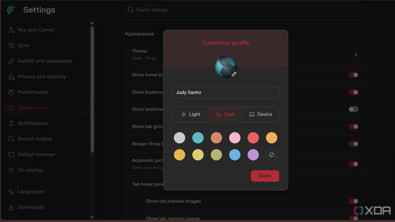Click the profile name field Judy Sanhz
Screen dimensions: 395x222
click(225, 92)
